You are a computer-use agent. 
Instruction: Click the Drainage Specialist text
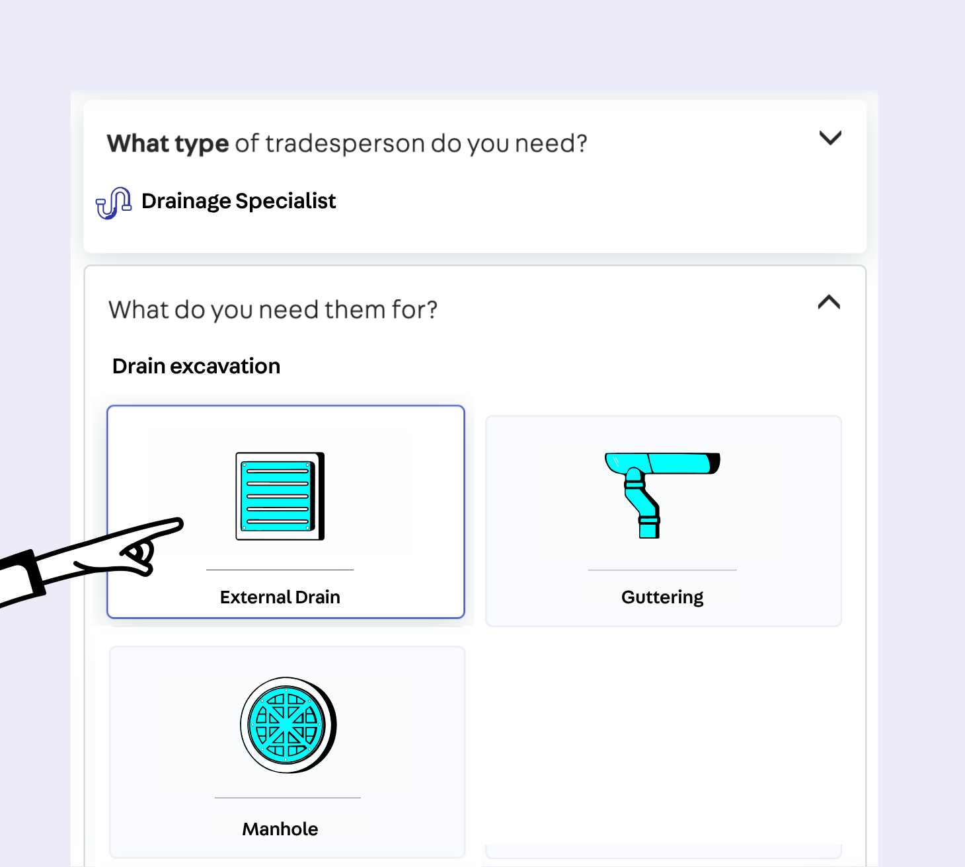239,201
